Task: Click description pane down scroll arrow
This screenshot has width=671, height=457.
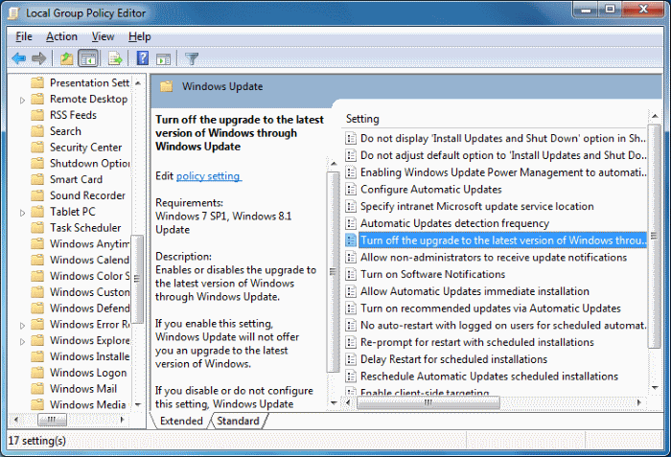Action: 334,403
